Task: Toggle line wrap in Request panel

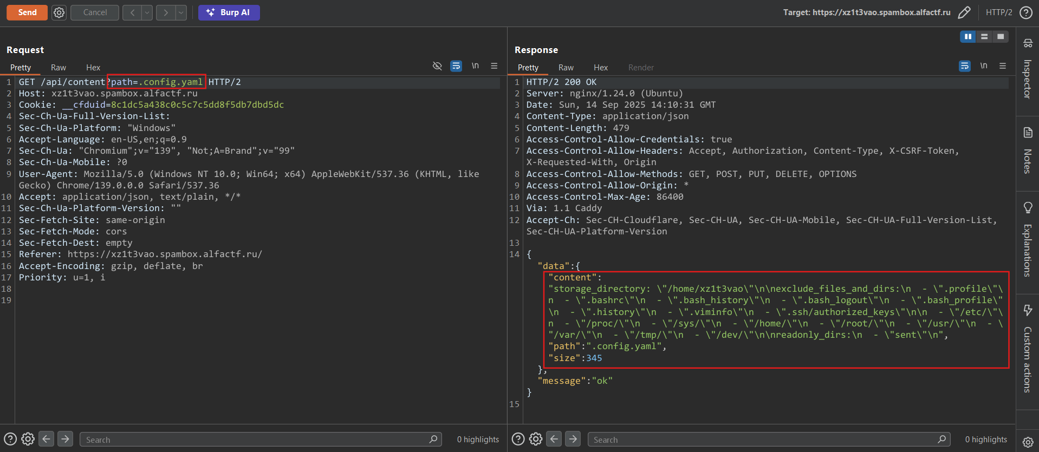Action: pos(456,66)
